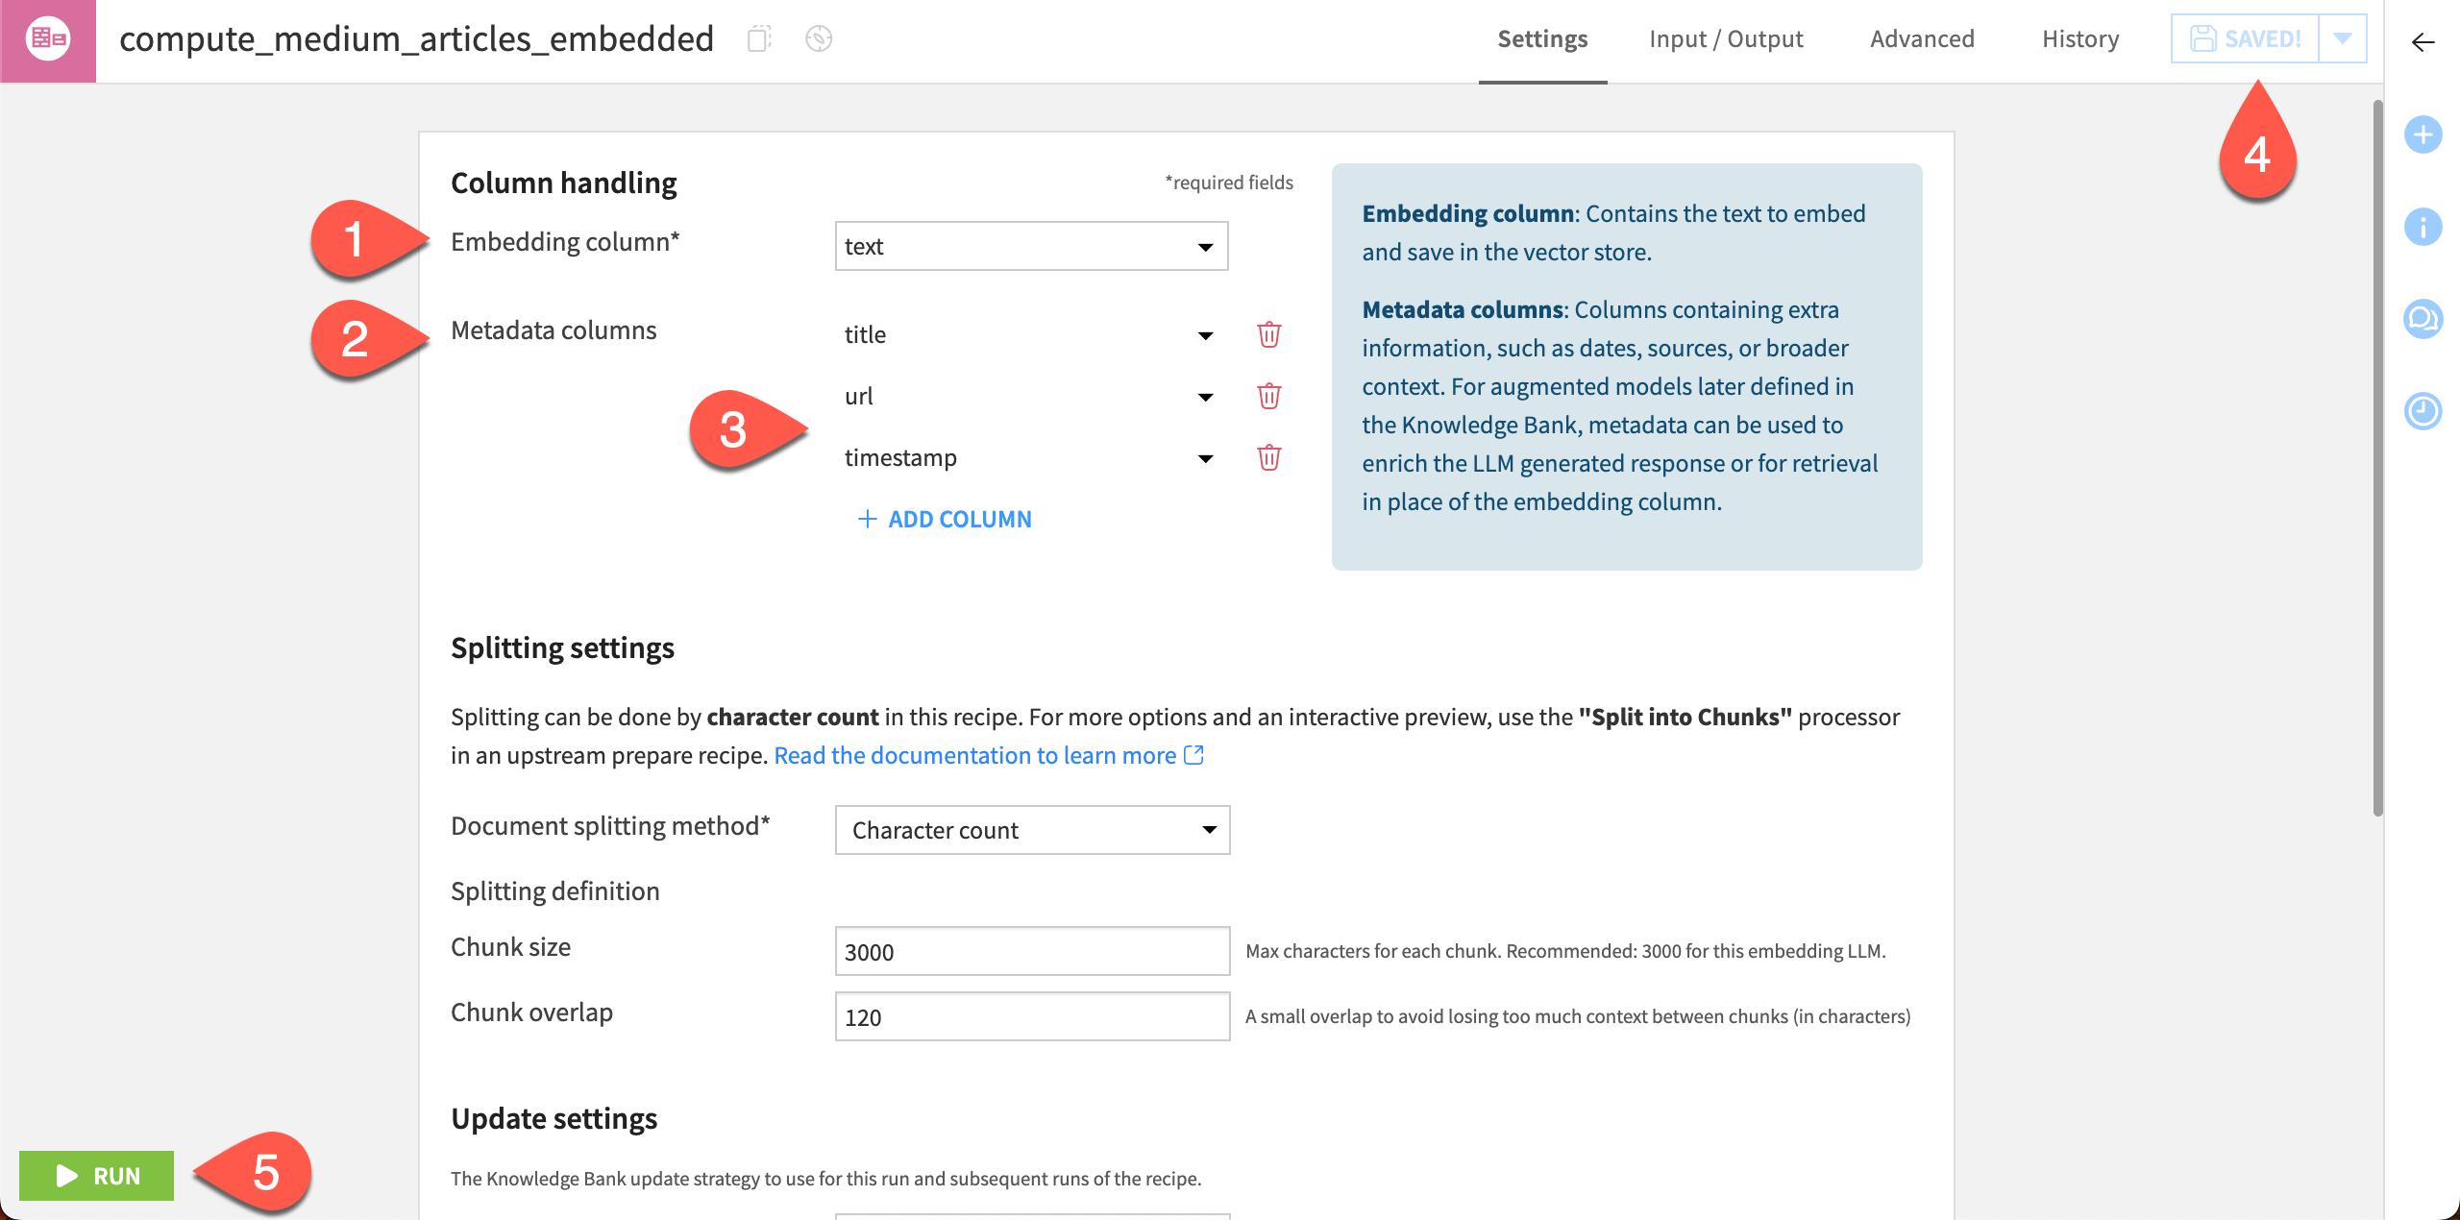The width and height of the screenshot is (2460, 1220).
Task: Switch to the Input / Output tab
Action: pyautogui.click(x=1726, y=39)
